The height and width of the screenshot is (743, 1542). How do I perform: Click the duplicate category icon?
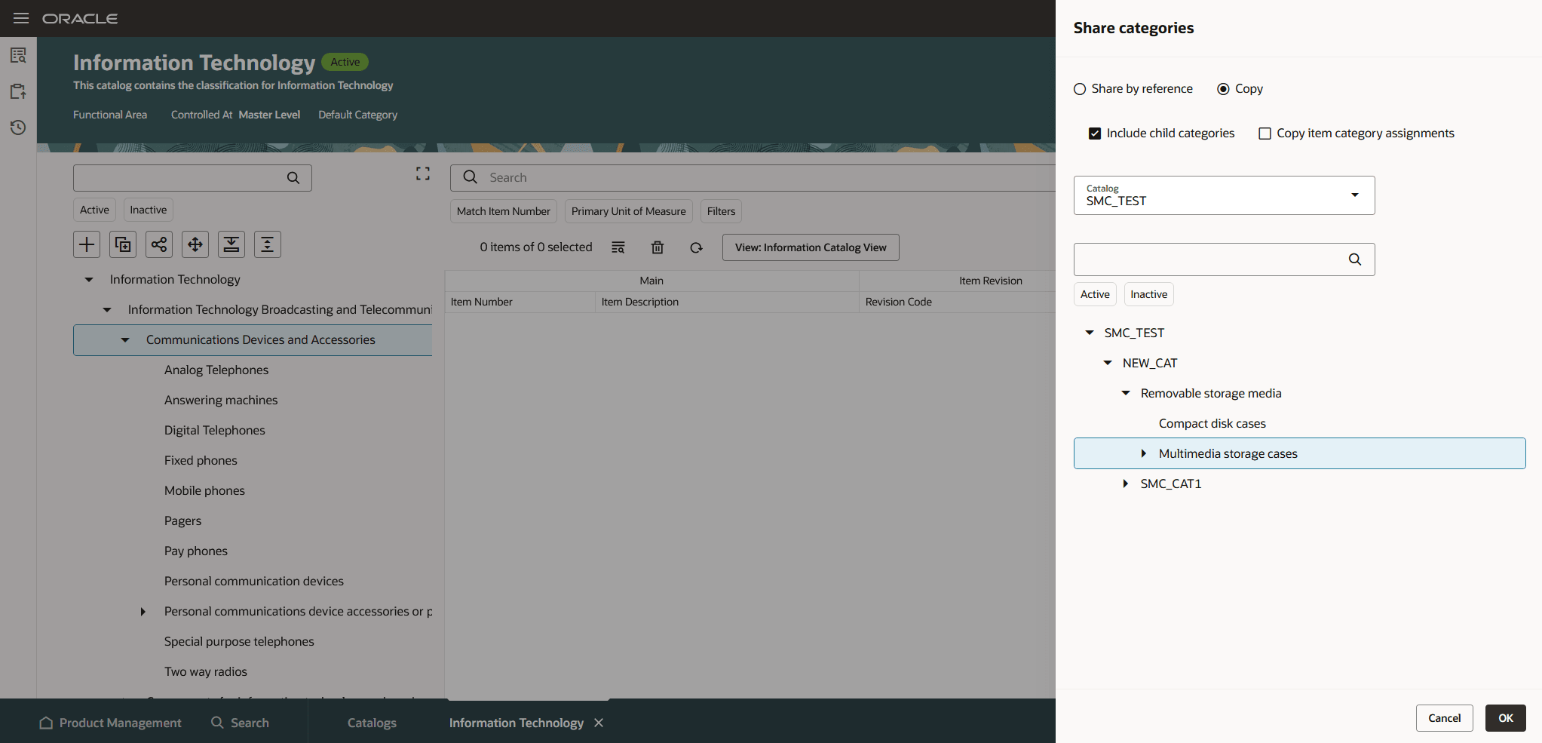pyautogui.click(x=123, y=244)
